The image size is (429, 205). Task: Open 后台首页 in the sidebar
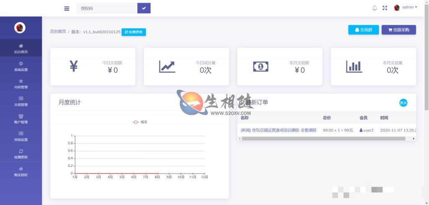(x=21, y=49)
